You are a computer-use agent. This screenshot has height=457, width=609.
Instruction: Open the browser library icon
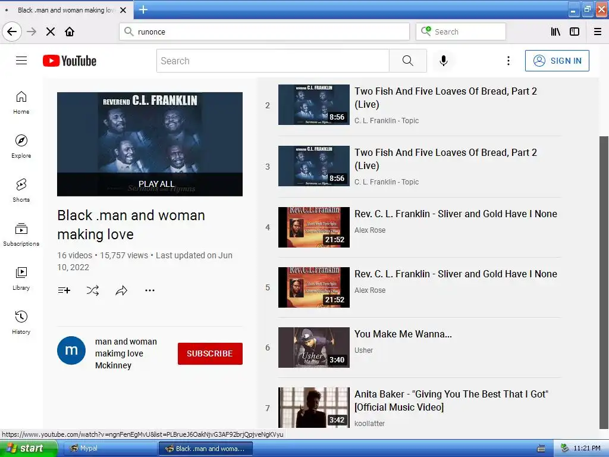[556, 32]
